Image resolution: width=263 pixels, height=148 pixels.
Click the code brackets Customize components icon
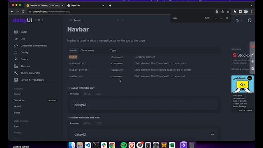16,46
